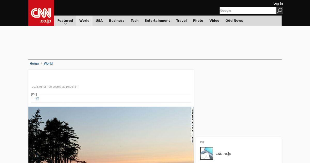This screenshot has width=310, height=163.
Task: Open the Business section
Action: (117, 21)
